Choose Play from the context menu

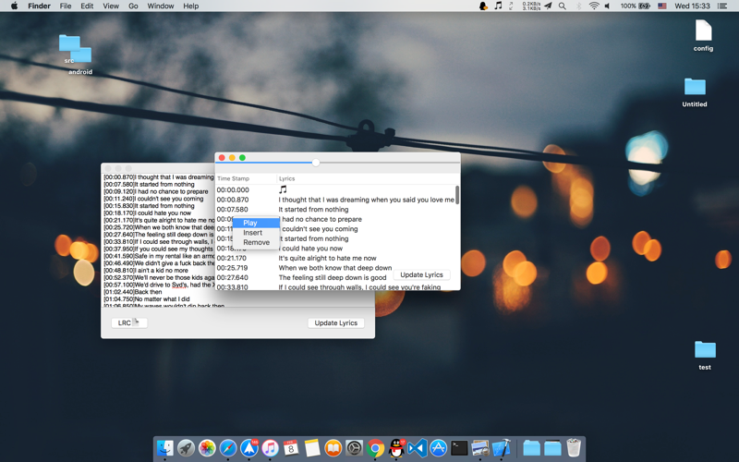pos(250,223)
